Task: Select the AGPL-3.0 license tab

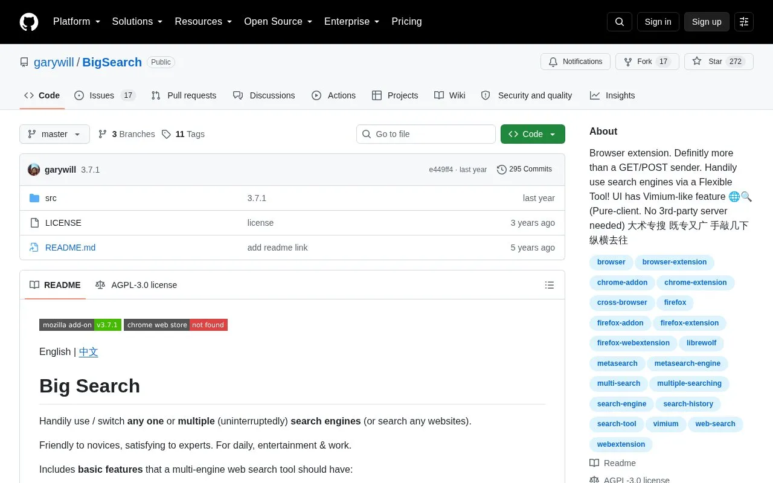Action: (x=136, y=285)
